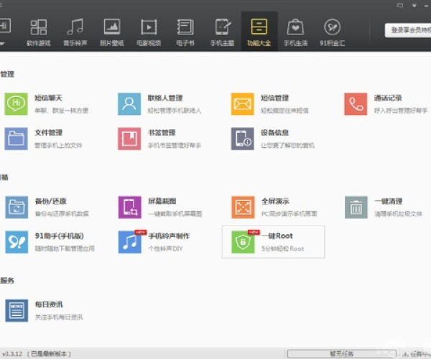This screenshot has height=359, width=431.
Task: Select the 功能大全 toolbox tab
Action: pyautogui.click(x=259, y=32)
